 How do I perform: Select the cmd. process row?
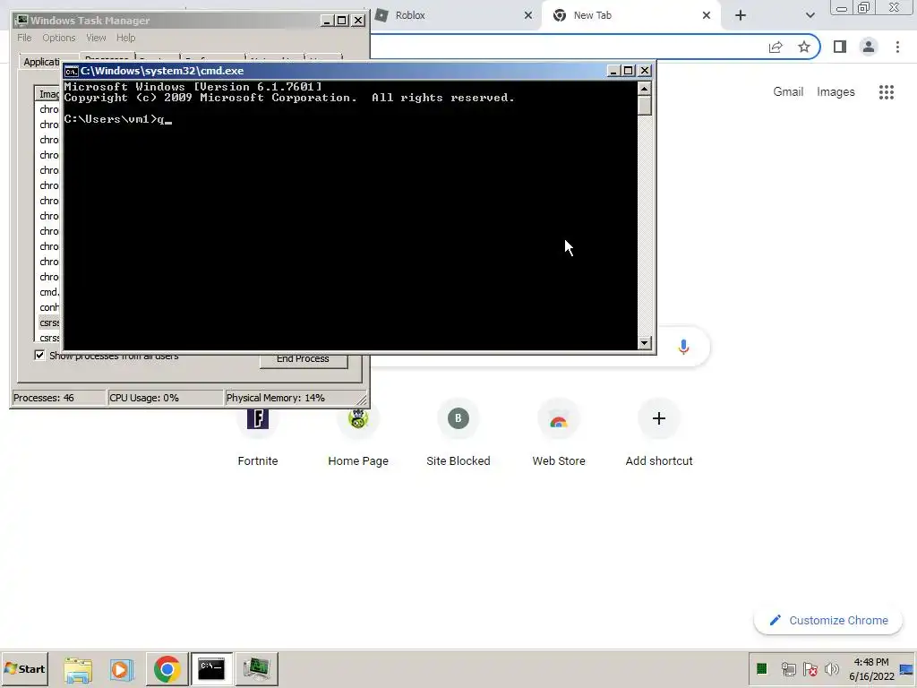click(x=48, y=292)
